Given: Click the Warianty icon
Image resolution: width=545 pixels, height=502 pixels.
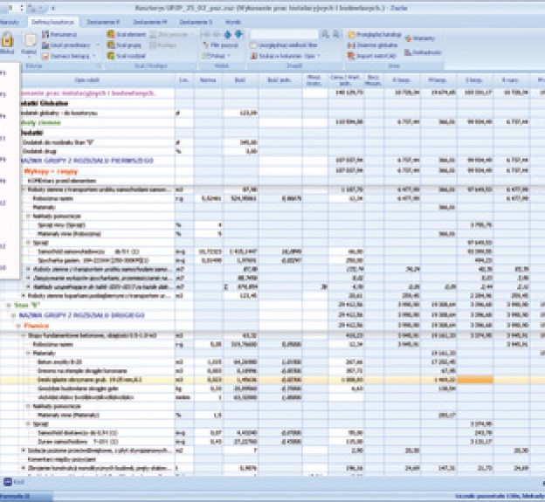Looking at the screenshot, I should (408, 38).
